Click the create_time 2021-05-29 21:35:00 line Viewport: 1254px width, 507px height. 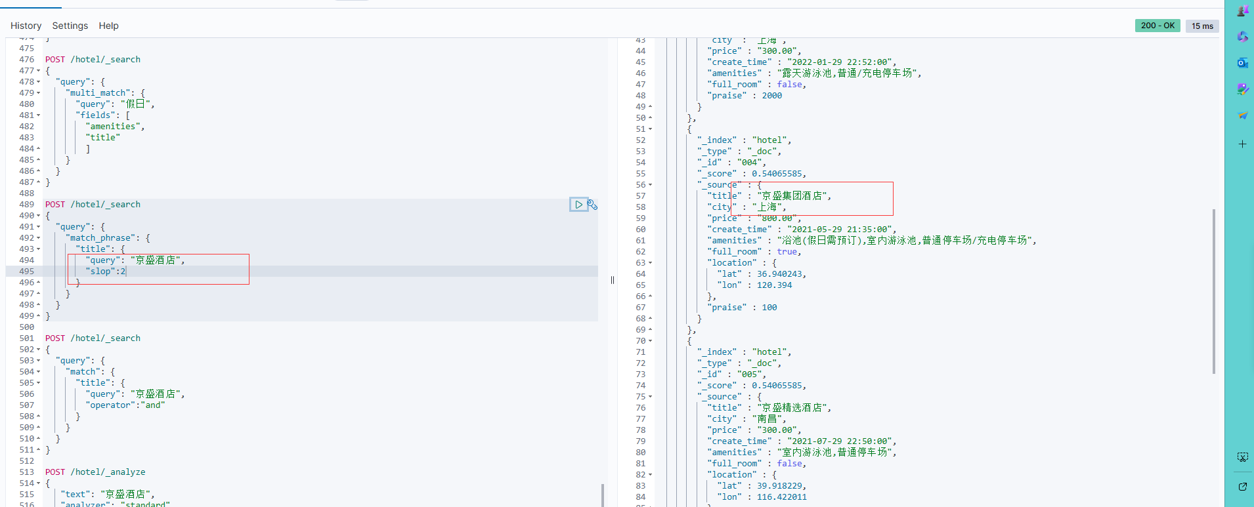point(802,230)
